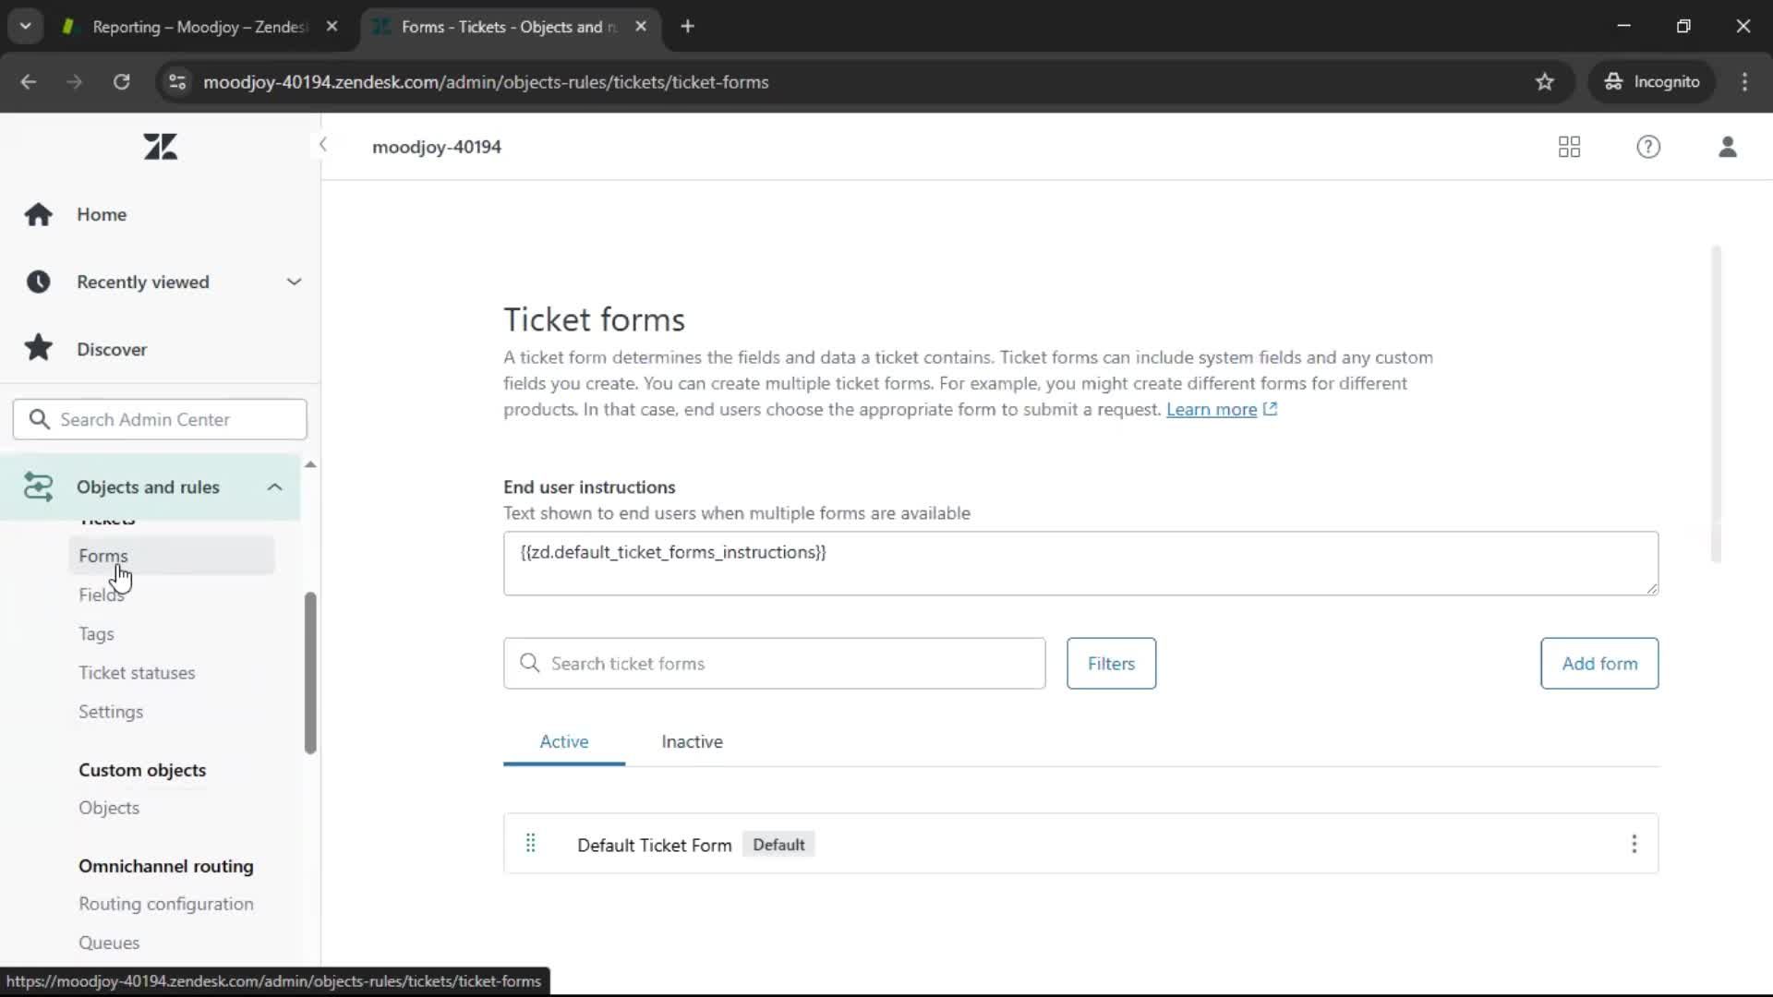
Task: Open the help question mark icon
Action: pos(1648,147)
